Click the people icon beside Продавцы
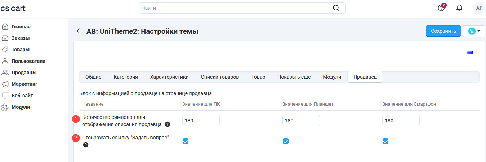This screenshot has width=486, height=162. pos(5,73)
